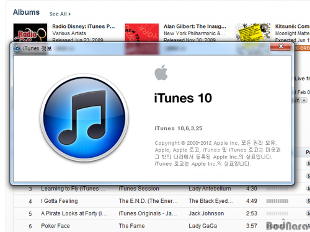Click The Black Eyed... artist cell
Image resolution: width=310 pixels, height=232 pixels.
click(211, 201)
